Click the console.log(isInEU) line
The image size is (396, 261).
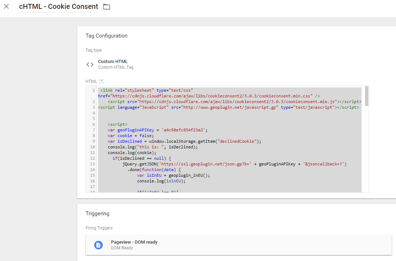161,181
